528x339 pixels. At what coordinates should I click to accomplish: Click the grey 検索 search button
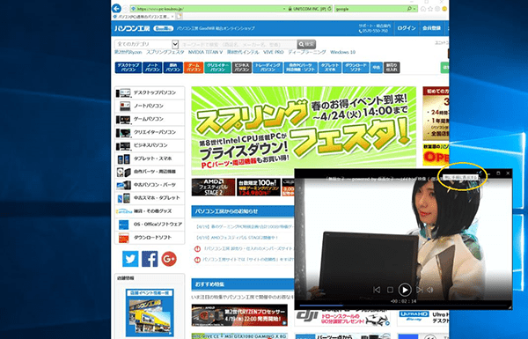[306, 44]
